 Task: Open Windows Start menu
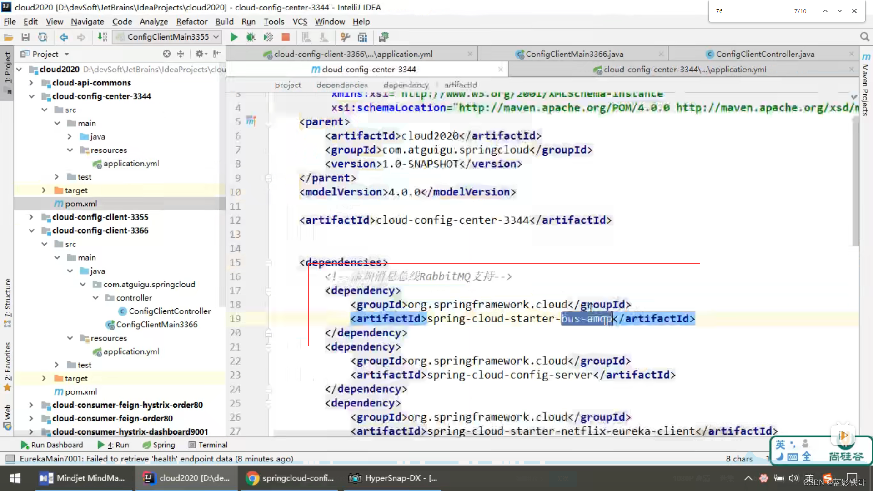(15, 478)
